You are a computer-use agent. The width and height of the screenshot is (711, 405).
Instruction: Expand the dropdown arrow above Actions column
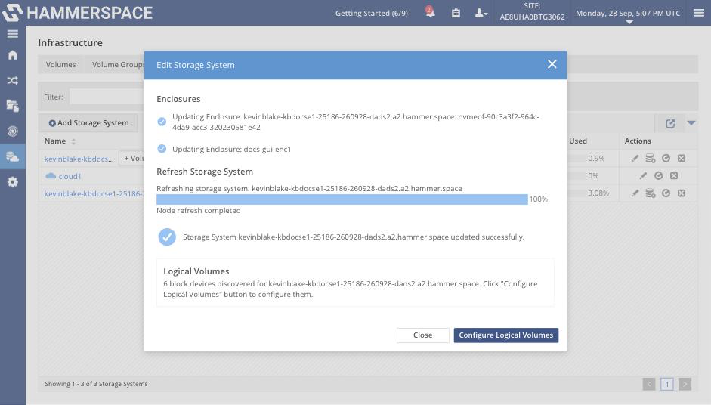click(x=691, y=123)
